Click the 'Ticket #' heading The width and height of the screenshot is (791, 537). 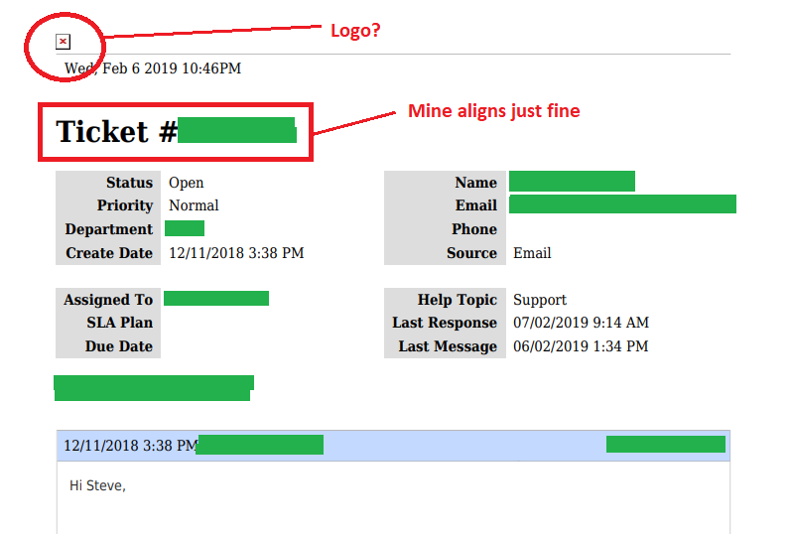coord(116,132)
